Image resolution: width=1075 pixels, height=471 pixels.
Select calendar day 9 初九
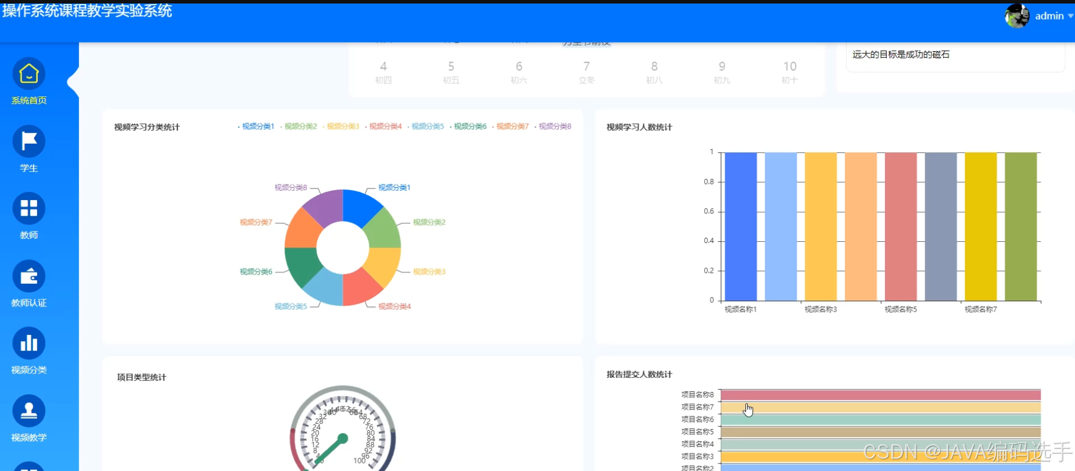pos(722,72)
